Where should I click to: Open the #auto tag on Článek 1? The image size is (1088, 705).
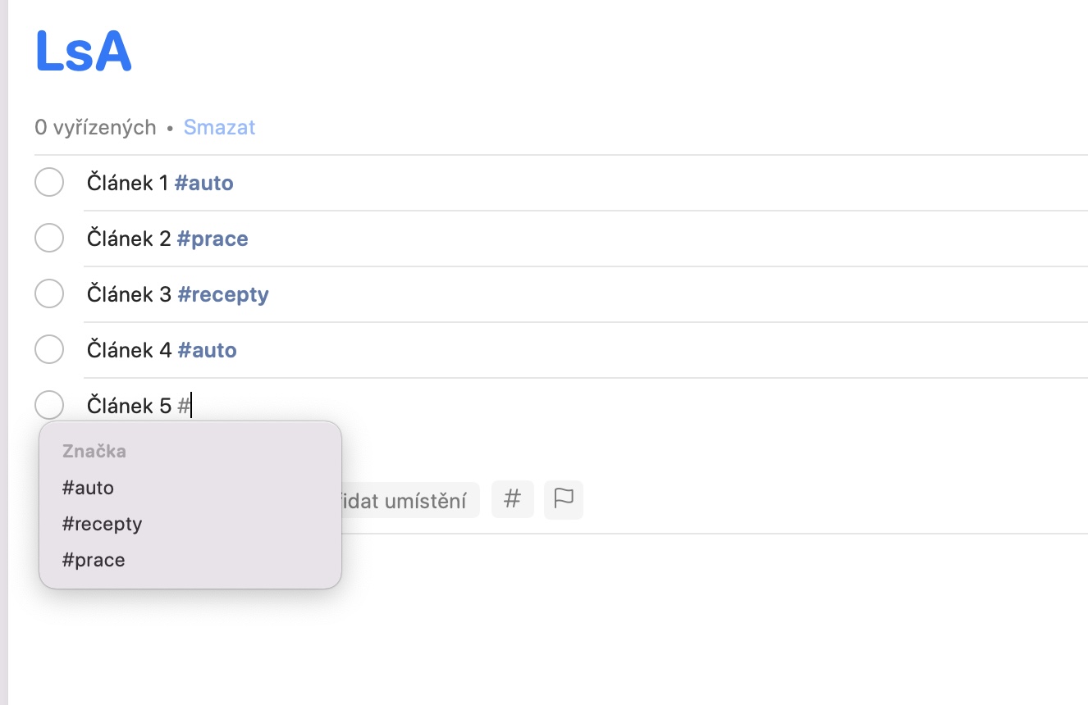click(x=204, y=183)
